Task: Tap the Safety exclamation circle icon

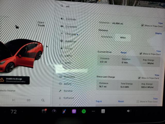Action: (x=60, y=84)
